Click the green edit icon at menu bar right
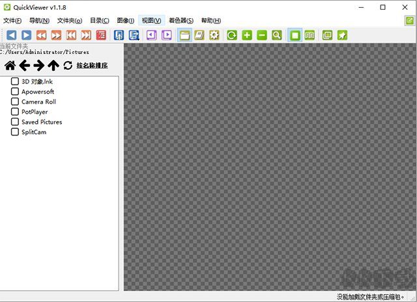The image size is (417, 302). pyautogui.click(x=410, y=20)
